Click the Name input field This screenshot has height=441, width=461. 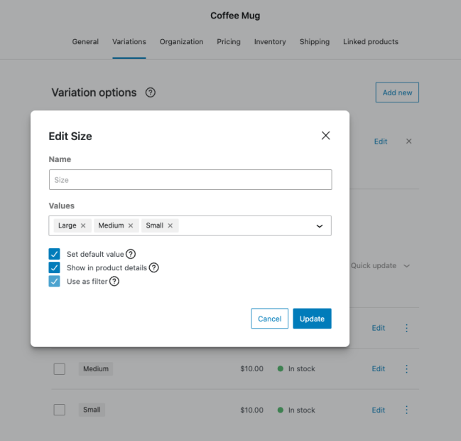click(190, 180)
